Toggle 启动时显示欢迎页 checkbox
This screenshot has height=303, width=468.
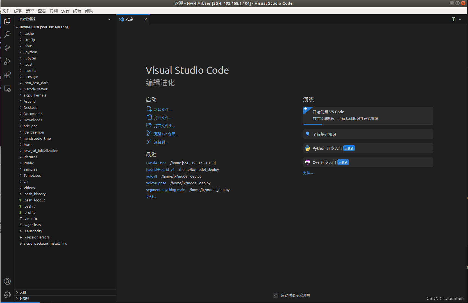[x=276, y=295]
